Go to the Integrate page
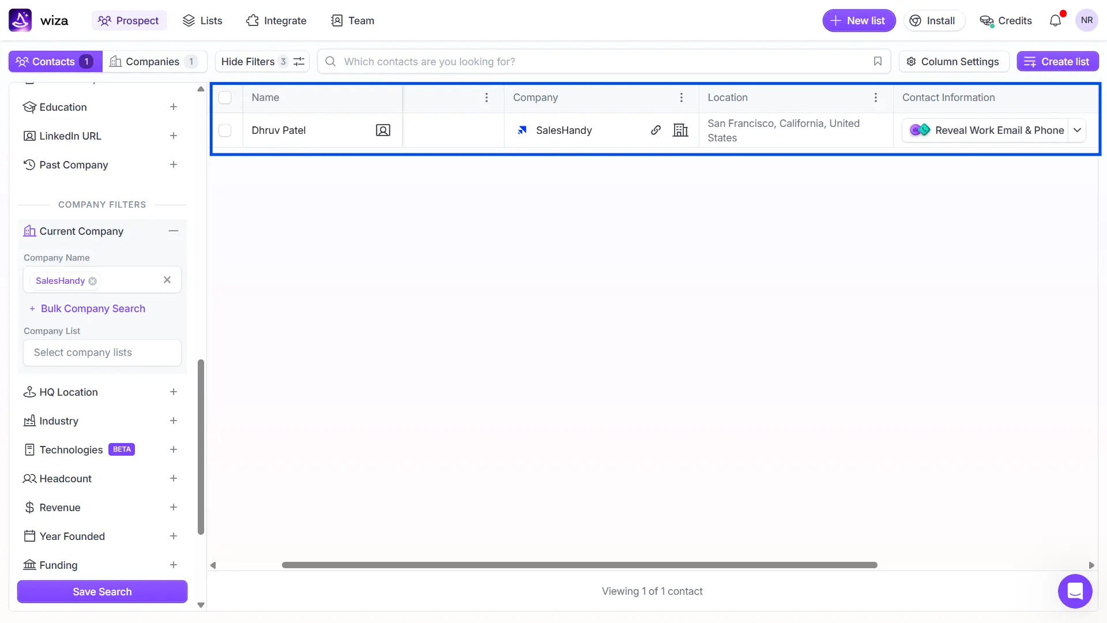The height and width of the screenshot is (623, 1107). coord(276,21)
